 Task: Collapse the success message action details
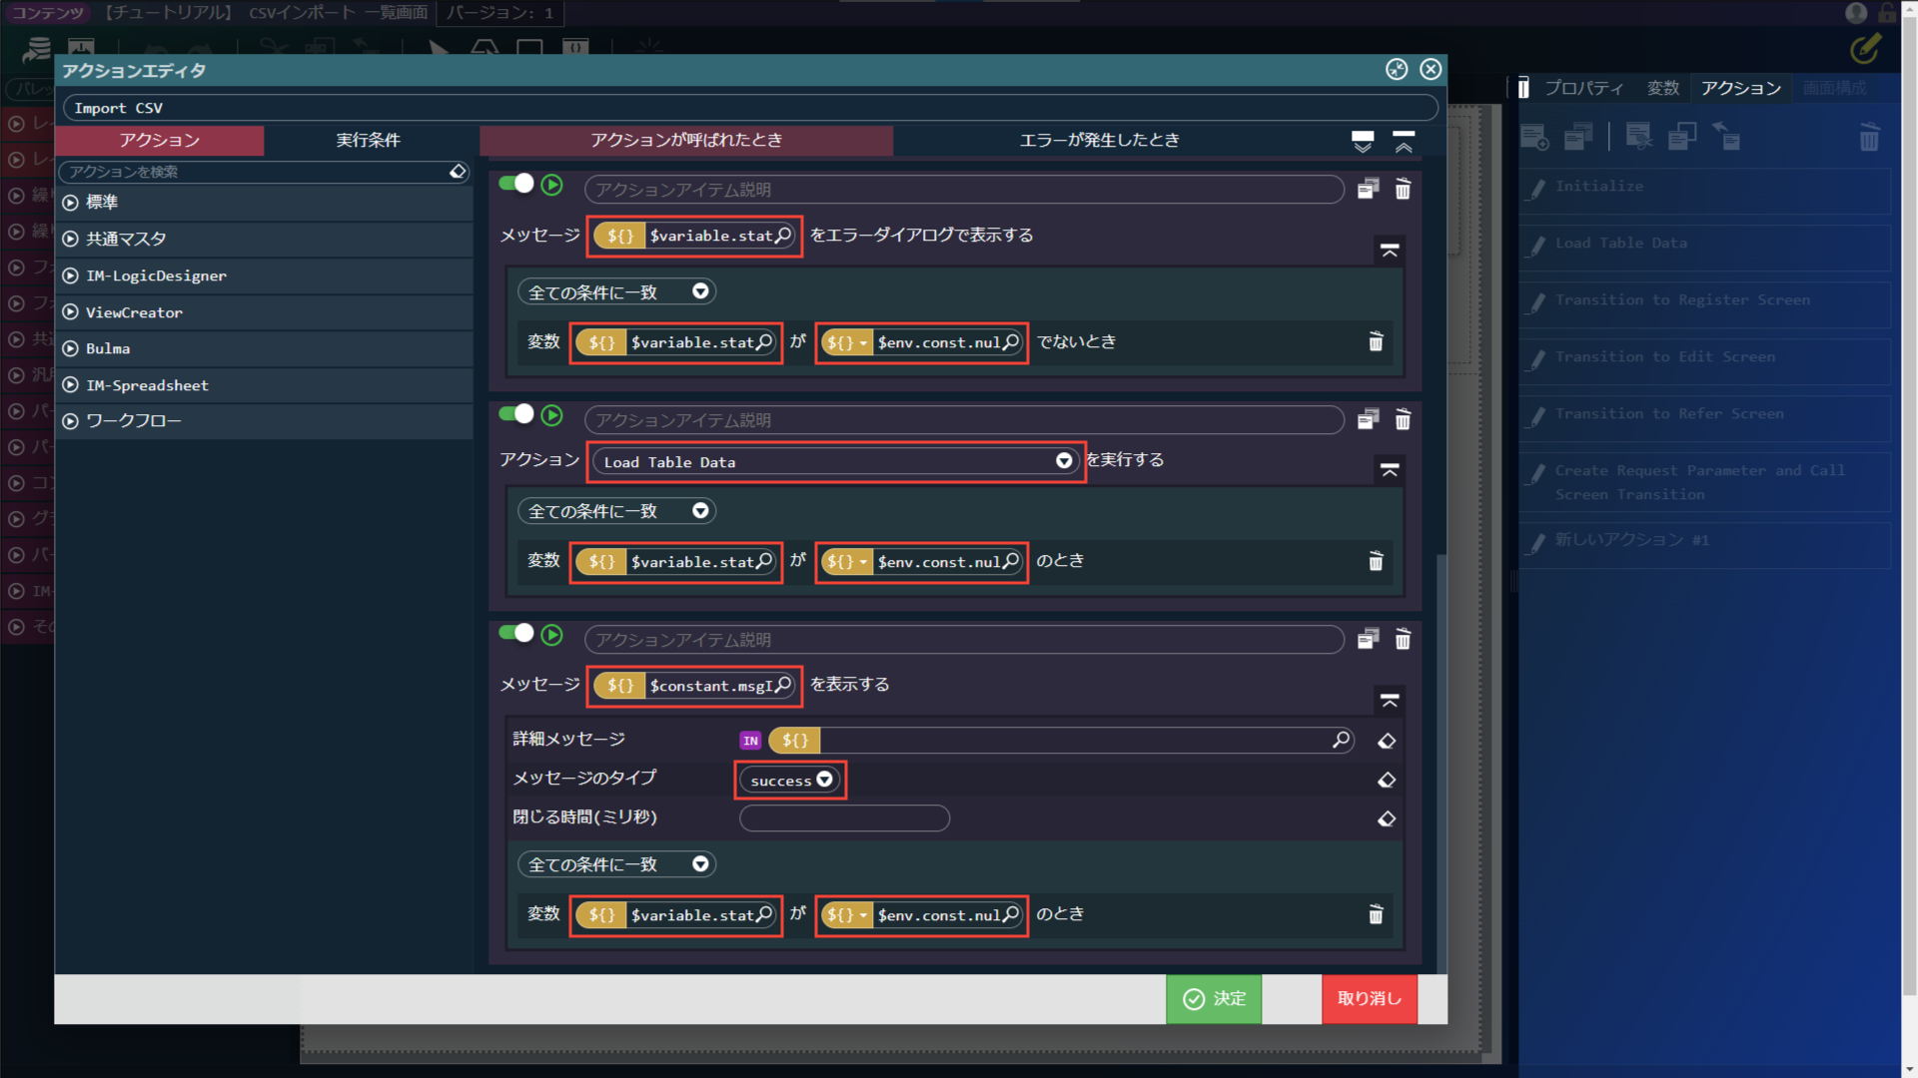pyautogui.click(x=1390, y=701)
